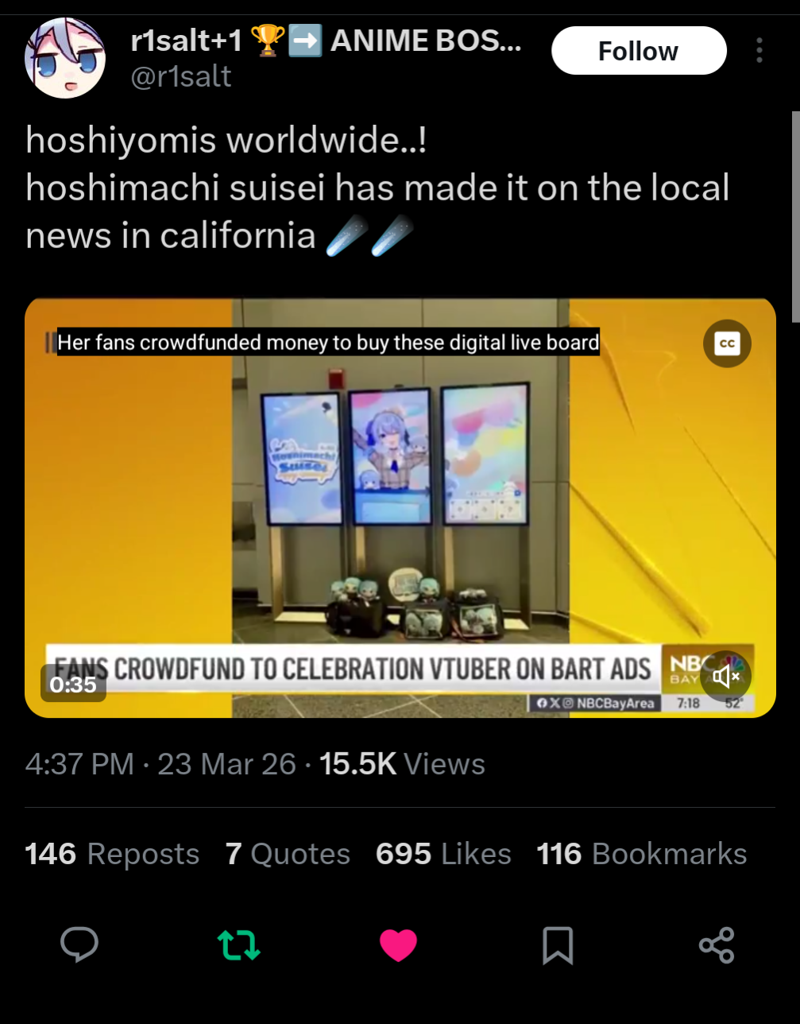The width and height of the screenshot is (800, 1024).
Task: Click the 116 Bookmarks count
Action: (642, 854)
